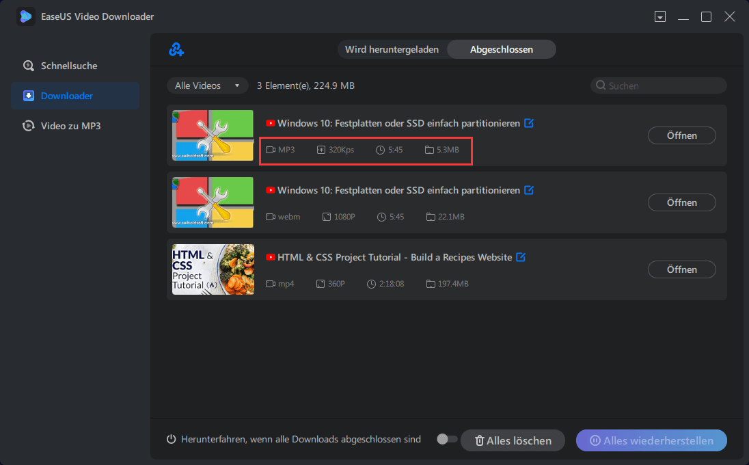
Task: Click the Alles löschen button
Action: point(513,440)
